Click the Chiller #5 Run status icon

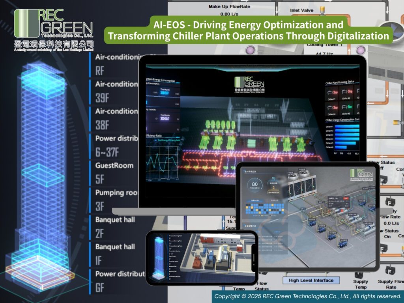click(346, 107)
